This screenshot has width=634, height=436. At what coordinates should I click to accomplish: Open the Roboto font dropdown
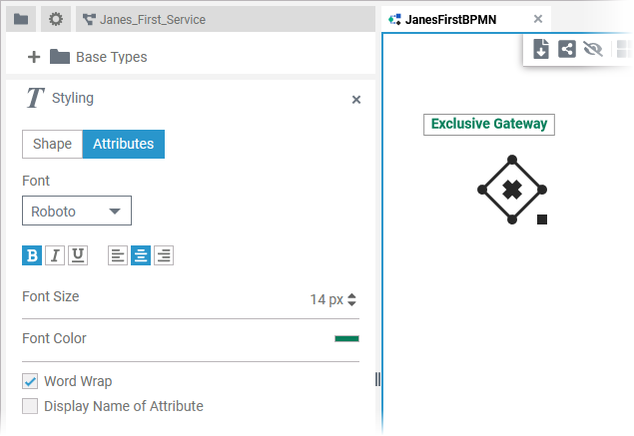[x=77, y=212]
